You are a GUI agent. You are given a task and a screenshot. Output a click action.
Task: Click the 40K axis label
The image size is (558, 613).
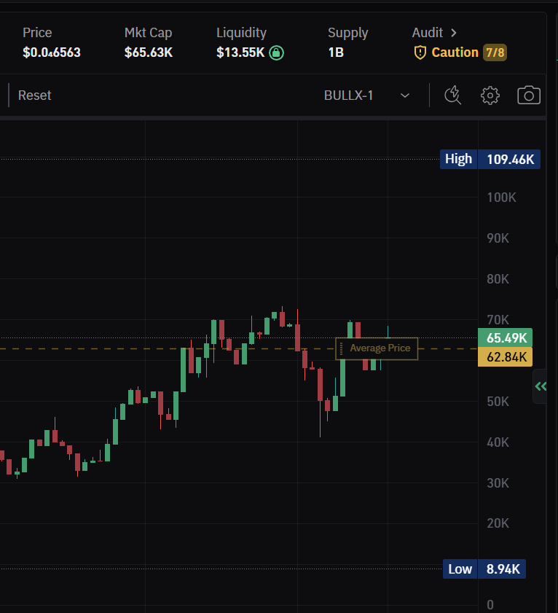point(498,442)
